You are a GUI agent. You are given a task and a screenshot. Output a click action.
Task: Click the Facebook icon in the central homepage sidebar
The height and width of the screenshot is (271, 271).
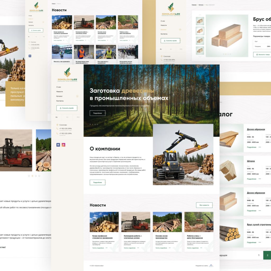tap(58, 145)
